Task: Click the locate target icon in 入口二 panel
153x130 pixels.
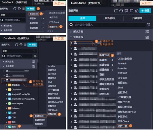Action: click(121, 11)
